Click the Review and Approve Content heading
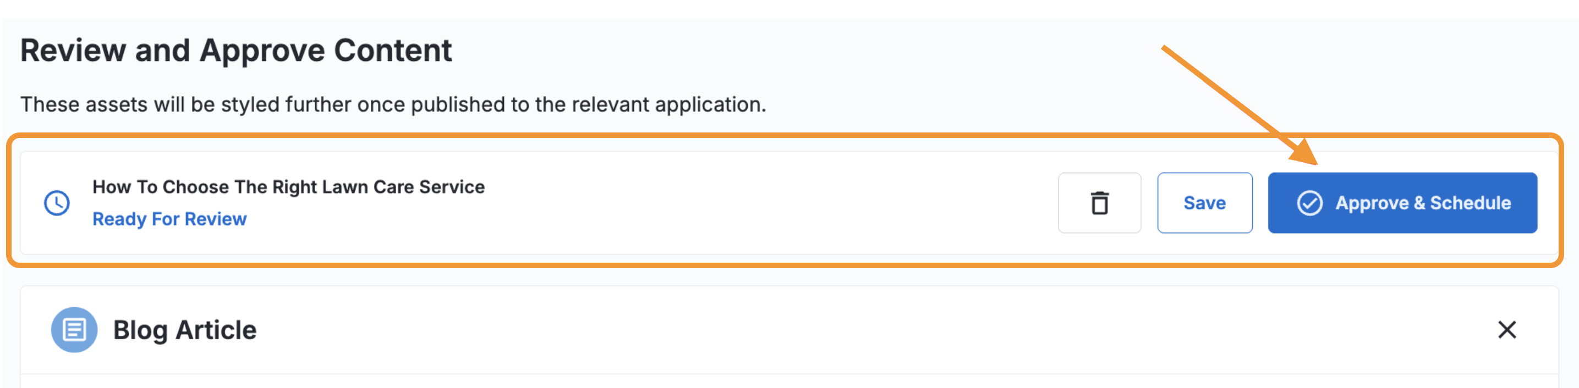 tap(236, 50)
